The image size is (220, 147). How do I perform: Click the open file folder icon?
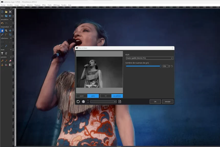[x=6, y=12]
